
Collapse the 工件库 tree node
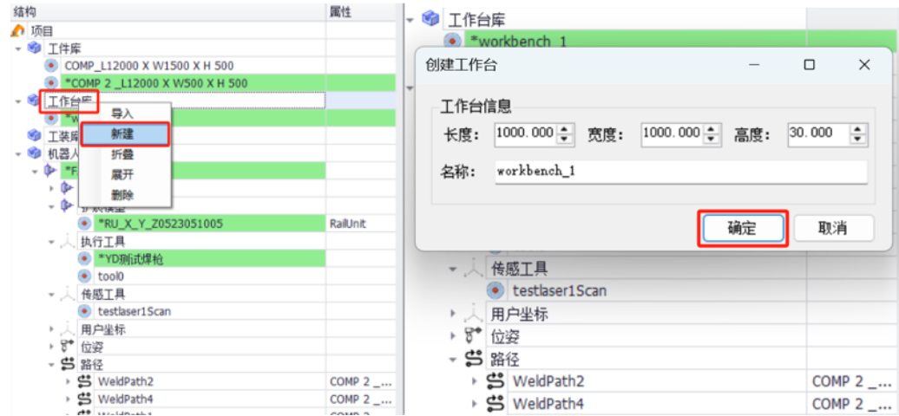(18, 49)
